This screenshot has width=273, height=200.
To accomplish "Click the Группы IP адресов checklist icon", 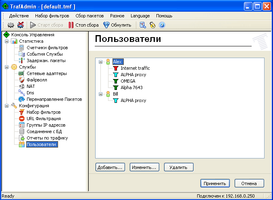I will tap(22, 125).
